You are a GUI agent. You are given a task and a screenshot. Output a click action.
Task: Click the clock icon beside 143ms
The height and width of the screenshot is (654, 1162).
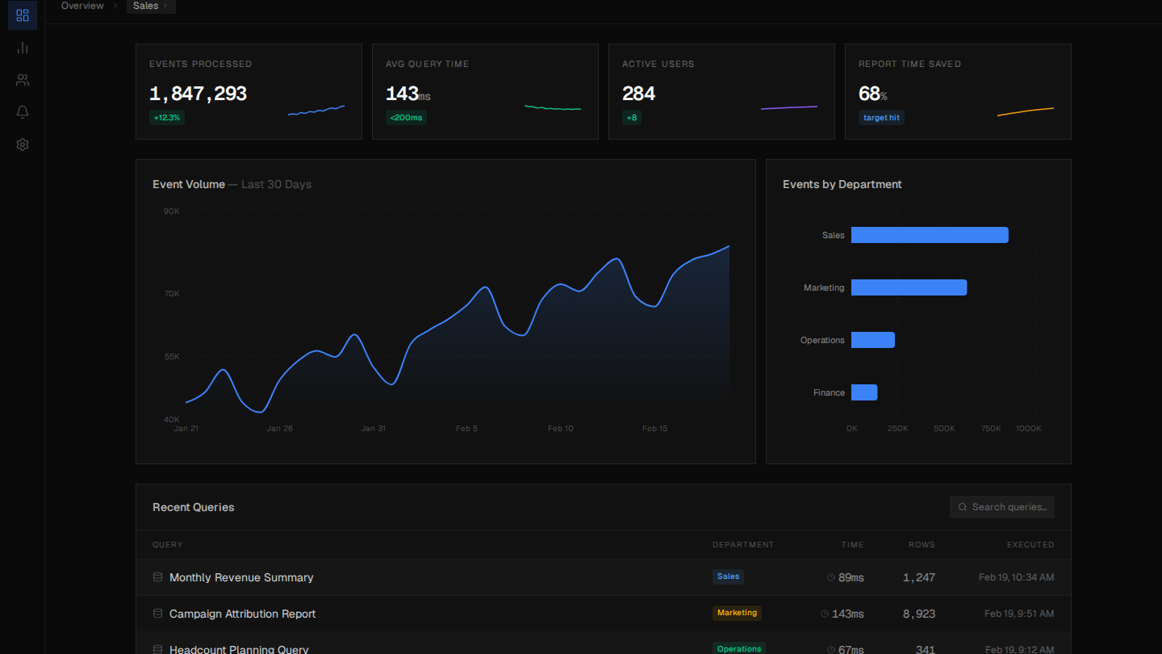click(825, 613)
